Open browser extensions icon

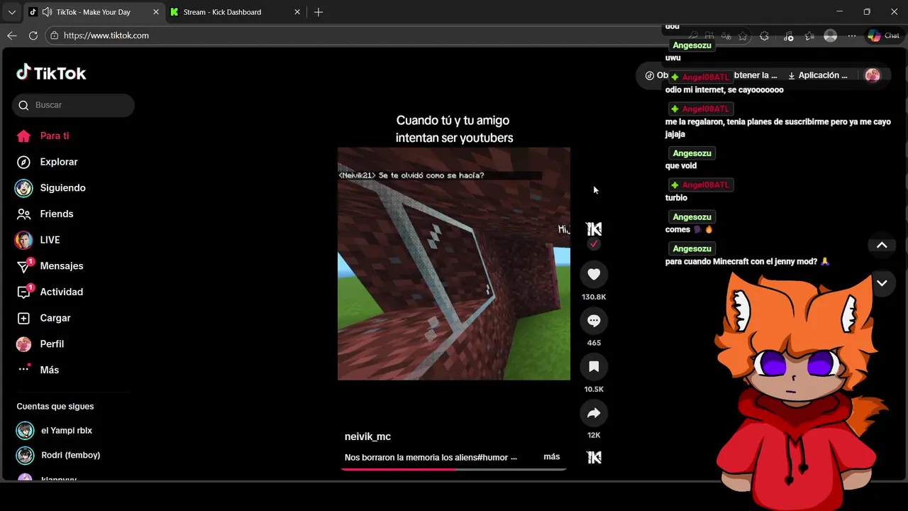point(764,35)
